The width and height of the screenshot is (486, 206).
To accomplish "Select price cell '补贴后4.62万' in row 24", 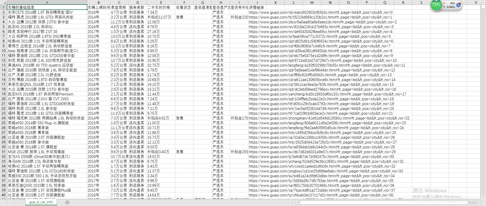I will coord(161,118).
